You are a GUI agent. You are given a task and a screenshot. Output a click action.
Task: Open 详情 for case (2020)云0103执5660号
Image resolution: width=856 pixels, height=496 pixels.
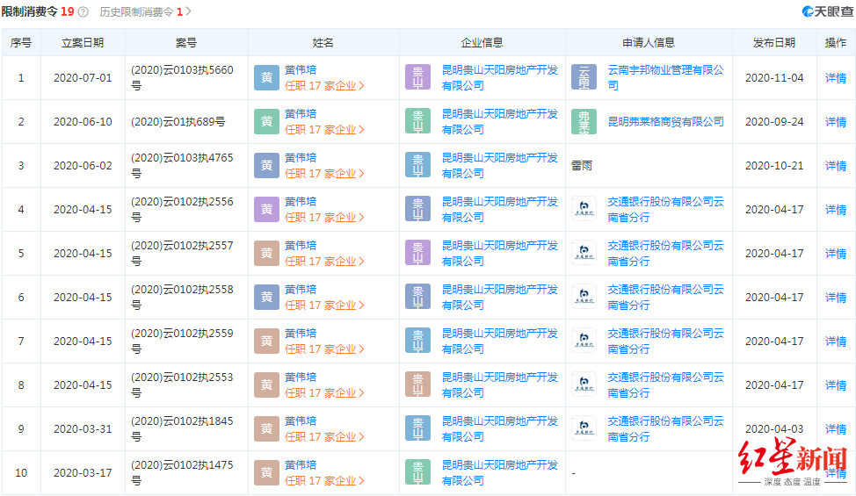click(x=835, y=78)
